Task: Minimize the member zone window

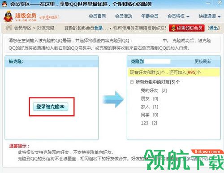Action: click(208, 3)
